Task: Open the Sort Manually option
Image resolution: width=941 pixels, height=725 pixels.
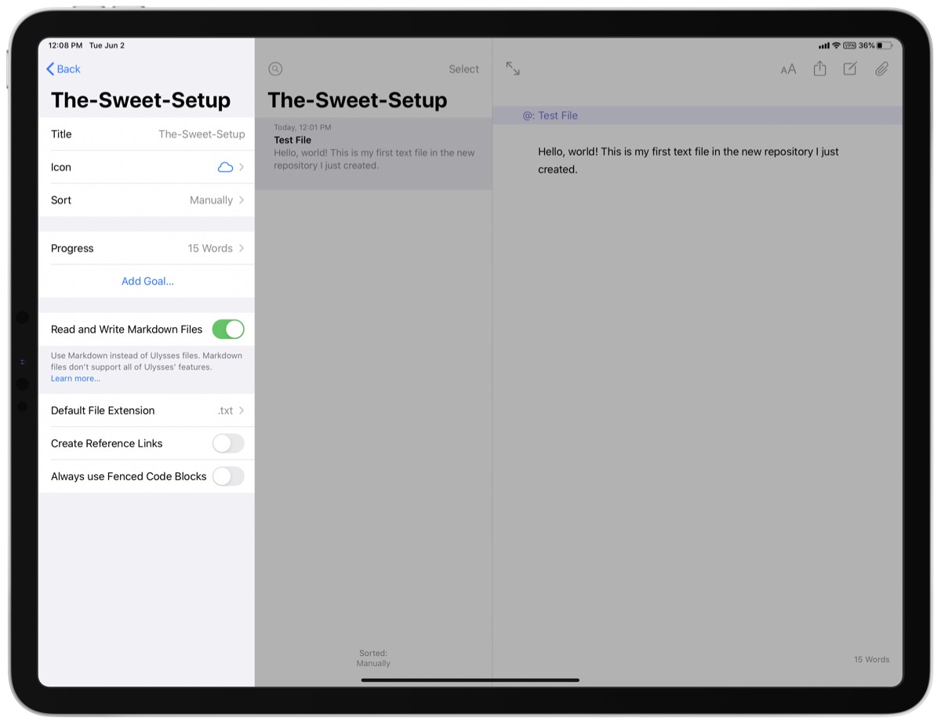Action: pyautogui.click(x=147, y=200)
